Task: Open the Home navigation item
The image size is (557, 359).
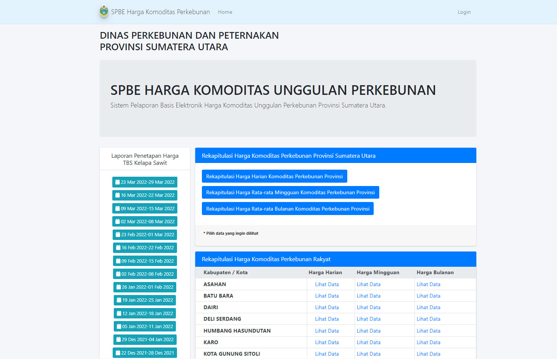Action: (225, 12)
